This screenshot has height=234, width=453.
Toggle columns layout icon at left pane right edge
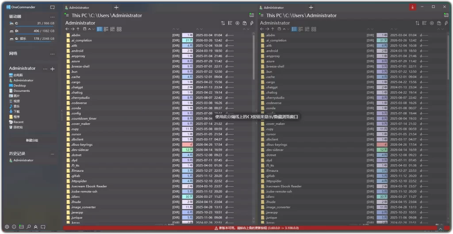pyautogui.click(x=252, y=15)
